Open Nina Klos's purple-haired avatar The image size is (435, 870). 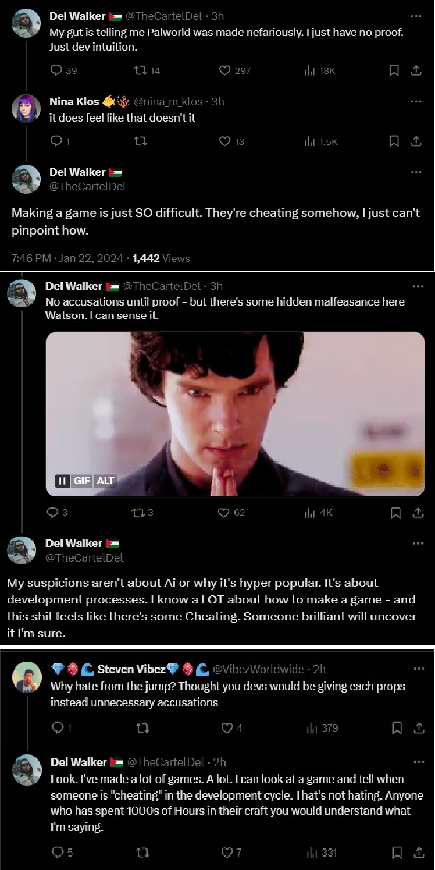pyautogui.click(x=26, y=108)
